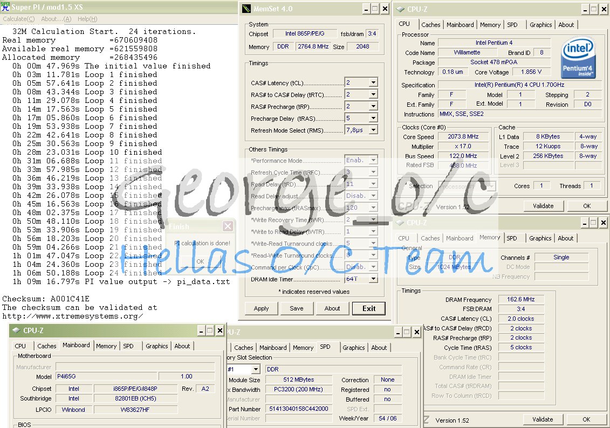Image resolution: width=610 pixels, height=428 pixels.
Task: Expand the RAS# Precharge (tRP) dropdown
Action: pos(373,106)
